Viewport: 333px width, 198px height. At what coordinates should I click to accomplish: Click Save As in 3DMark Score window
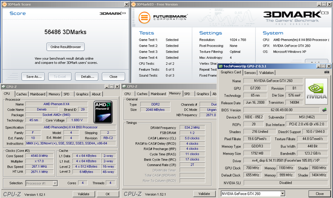[33, 77]
